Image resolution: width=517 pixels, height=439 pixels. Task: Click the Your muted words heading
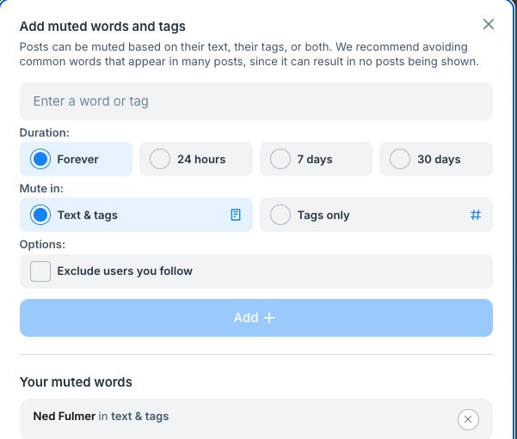(x=76, y=381)
